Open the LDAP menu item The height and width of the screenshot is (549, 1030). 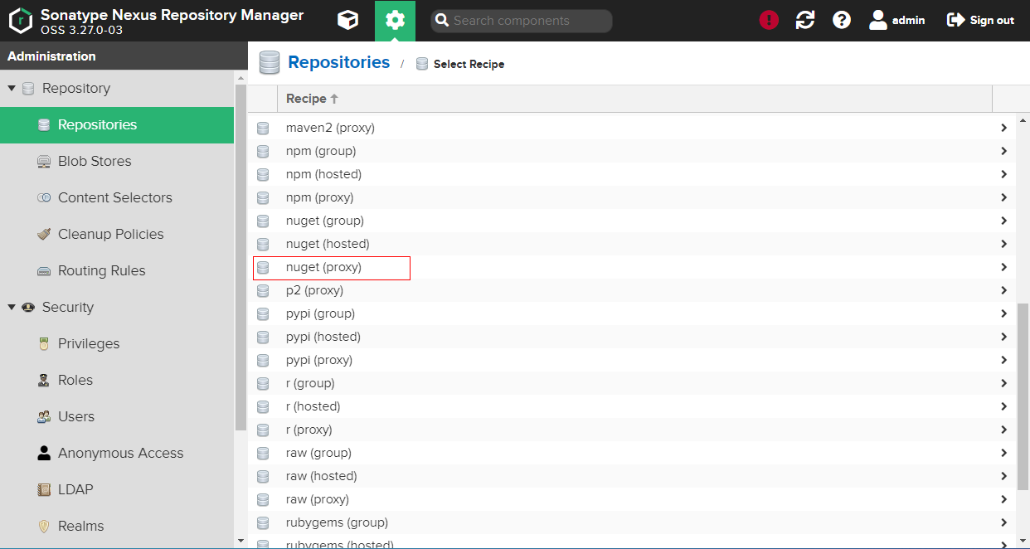pos(117,490)
